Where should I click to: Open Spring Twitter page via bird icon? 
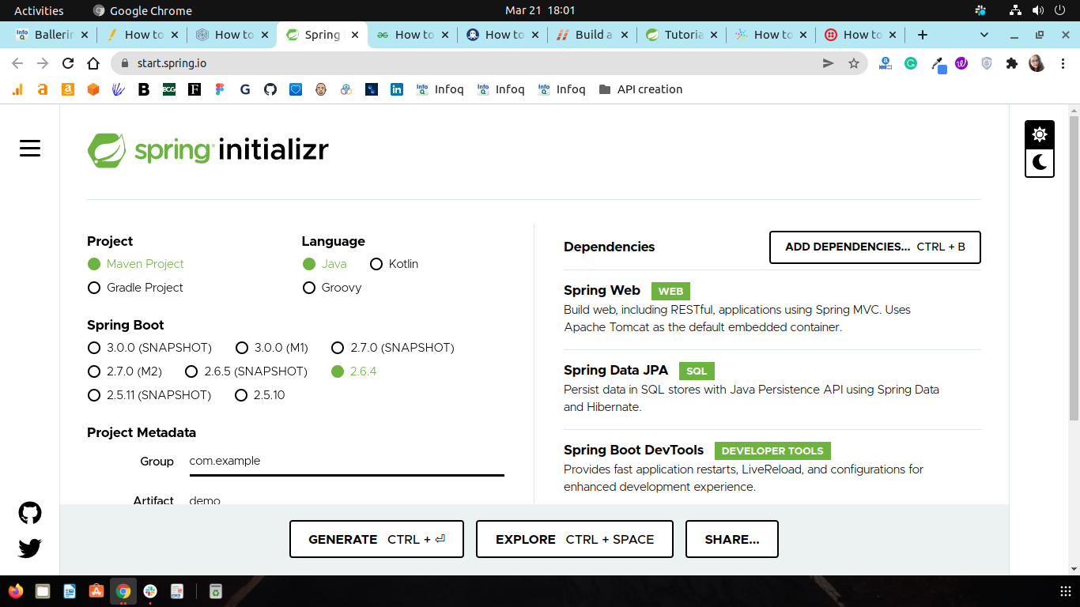point(30,548)
